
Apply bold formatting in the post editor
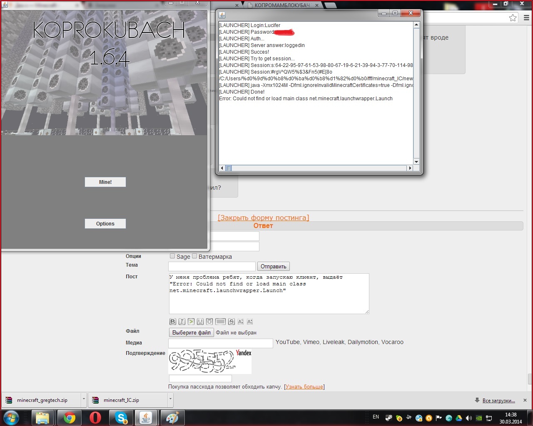[173, 322]
